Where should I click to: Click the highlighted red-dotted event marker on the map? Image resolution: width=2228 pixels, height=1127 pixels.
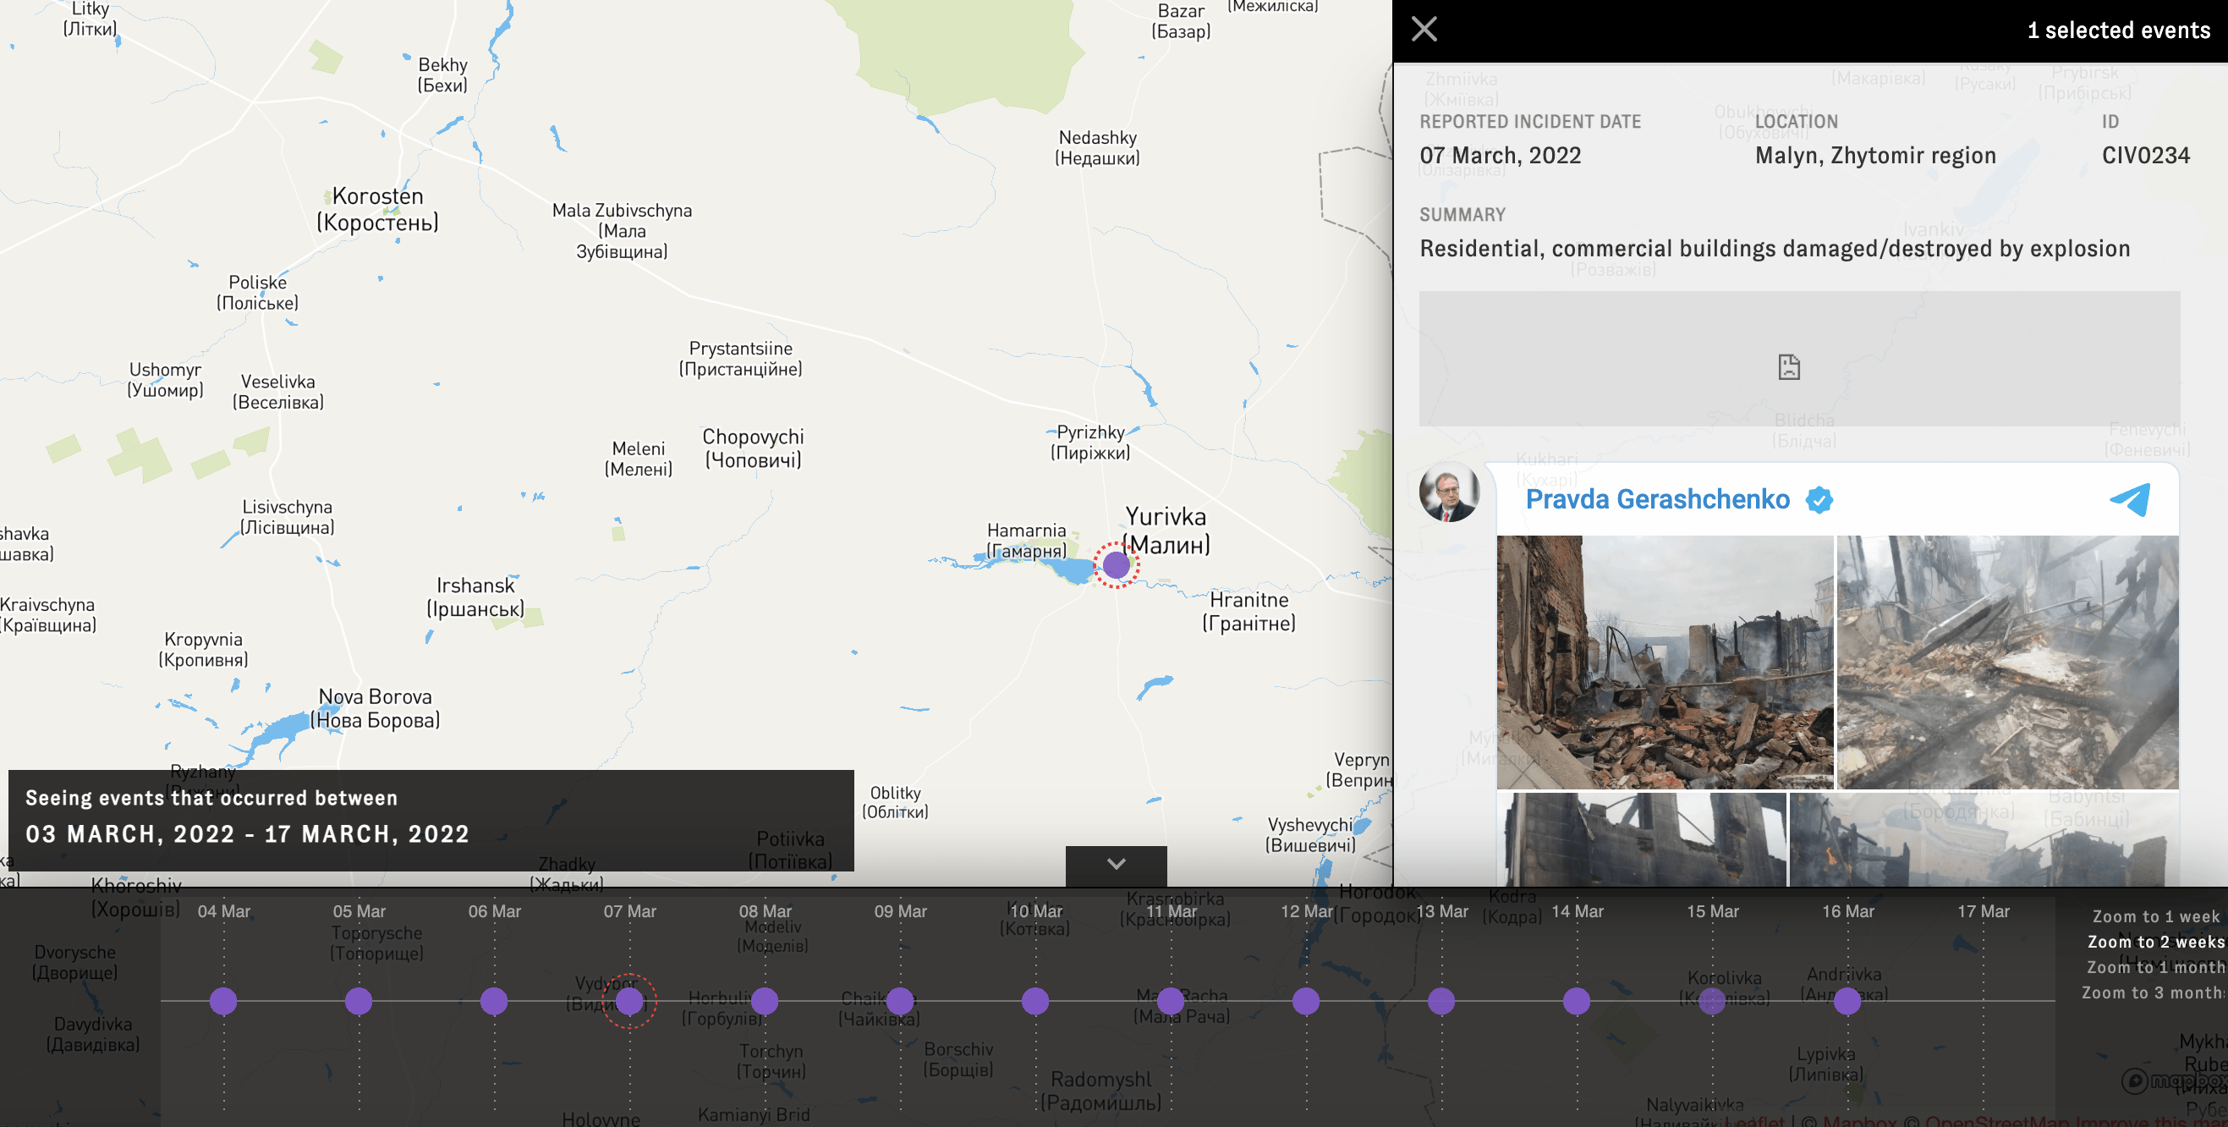[1116, 565]
